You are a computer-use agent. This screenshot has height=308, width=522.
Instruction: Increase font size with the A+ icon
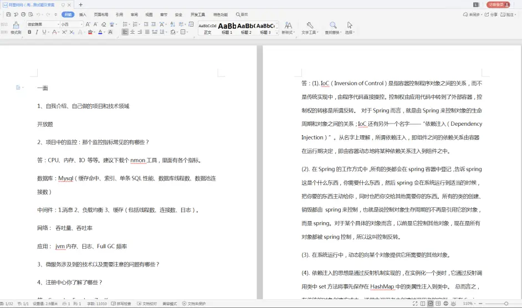pyautogui.click(x=88, y=24)
